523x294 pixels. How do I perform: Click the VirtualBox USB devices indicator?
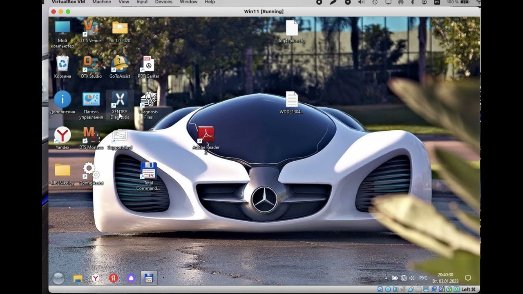(x=411, y=290)
